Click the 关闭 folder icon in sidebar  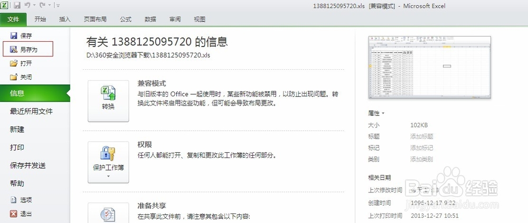[x=14, y=77]
